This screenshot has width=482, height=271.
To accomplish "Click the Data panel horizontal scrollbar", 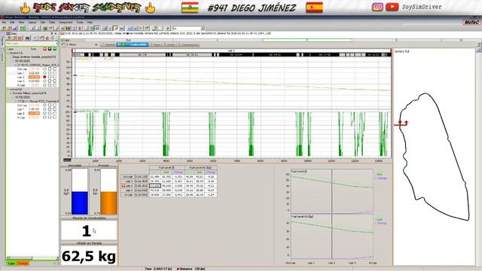I will [x=32, y=257].
